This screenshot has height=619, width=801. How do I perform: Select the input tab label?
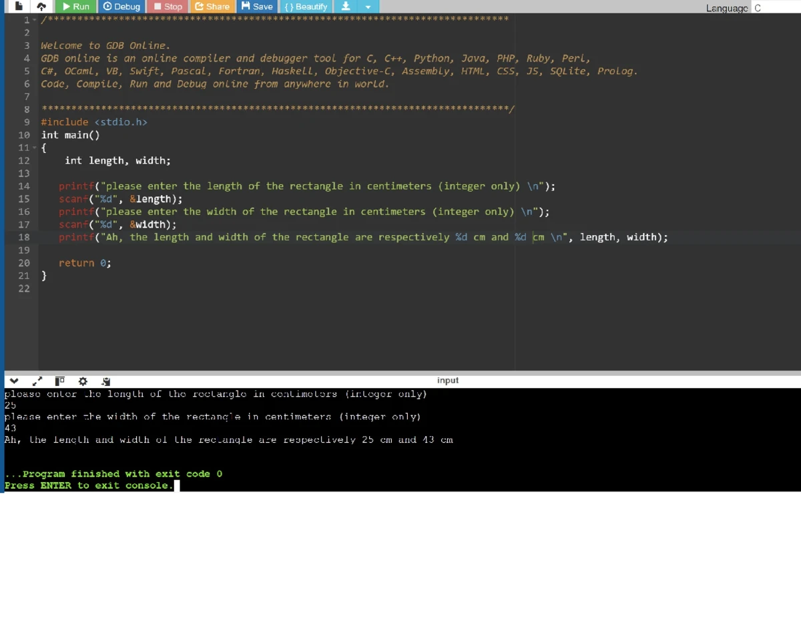[x=448, y=381]
